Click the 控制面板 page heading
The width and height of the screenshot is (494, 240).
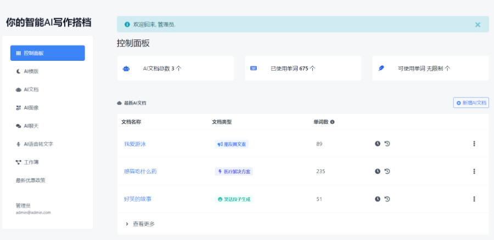tap(133, 43)
